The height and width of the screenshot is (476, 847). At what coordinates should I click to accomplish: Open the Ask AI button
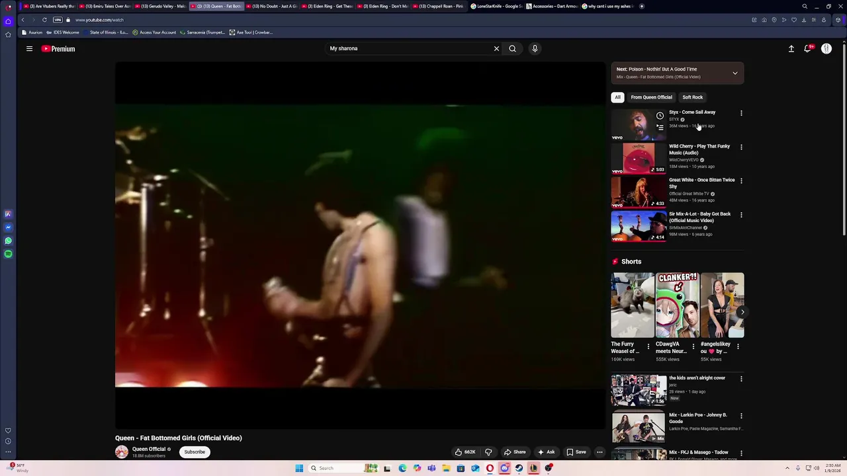[546, 452]
